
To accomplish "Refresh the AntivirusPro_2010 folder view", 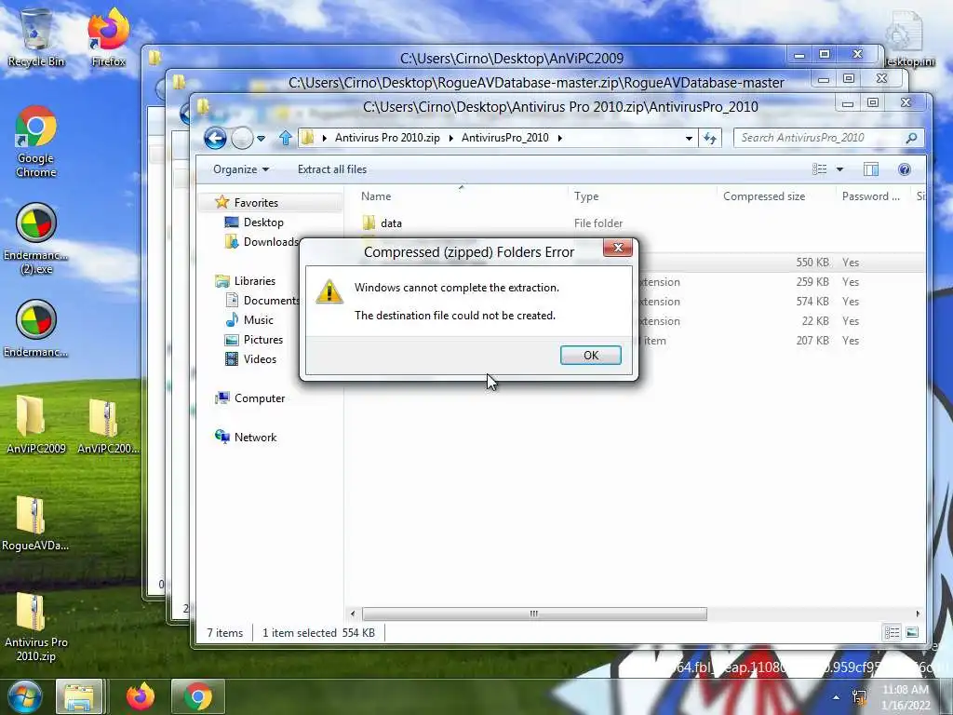I will [710, 138].
